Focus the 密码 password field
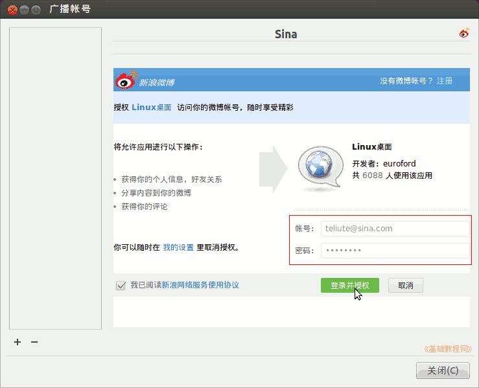 click(x=394, y=251)
